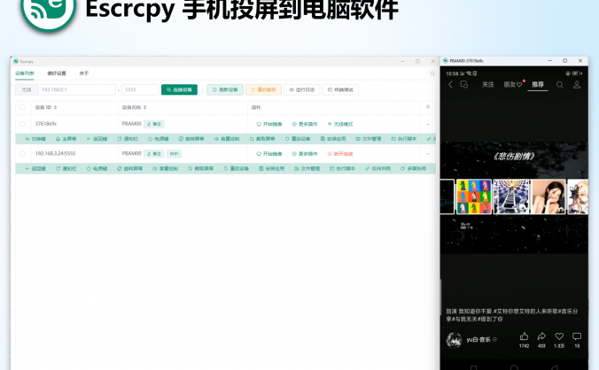Click the green 连接设备 button
Image resolution: width=599 pixels, height=370 pixels.
click(179, 89)
